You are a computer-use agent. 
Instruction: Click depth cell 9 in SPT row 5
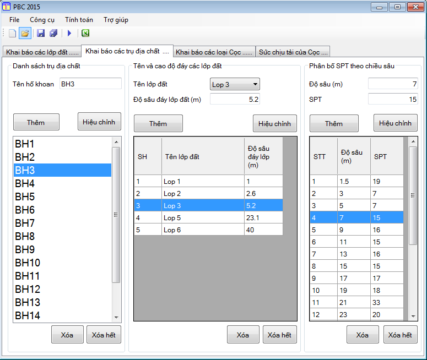354,230
